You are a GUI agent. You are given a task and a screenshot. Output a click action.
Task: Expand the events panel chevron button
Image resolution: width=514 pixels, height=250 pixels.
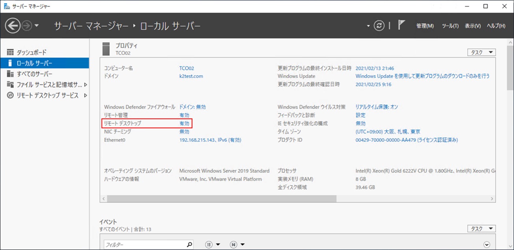click(487, 244)
